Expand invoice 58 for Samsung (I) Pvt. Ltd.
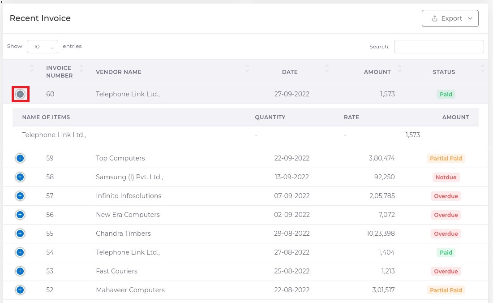This screenshot has width=493, height=303. [20, 177]
